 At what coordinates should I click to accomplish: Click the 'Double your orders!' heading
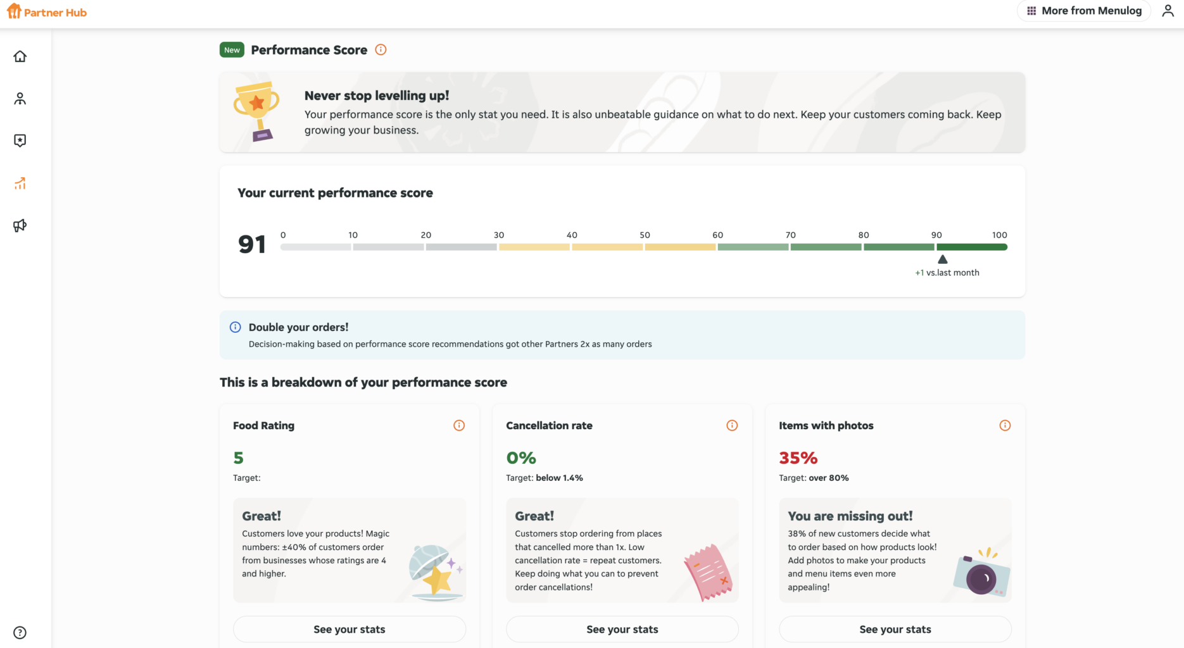coord(298,327)
